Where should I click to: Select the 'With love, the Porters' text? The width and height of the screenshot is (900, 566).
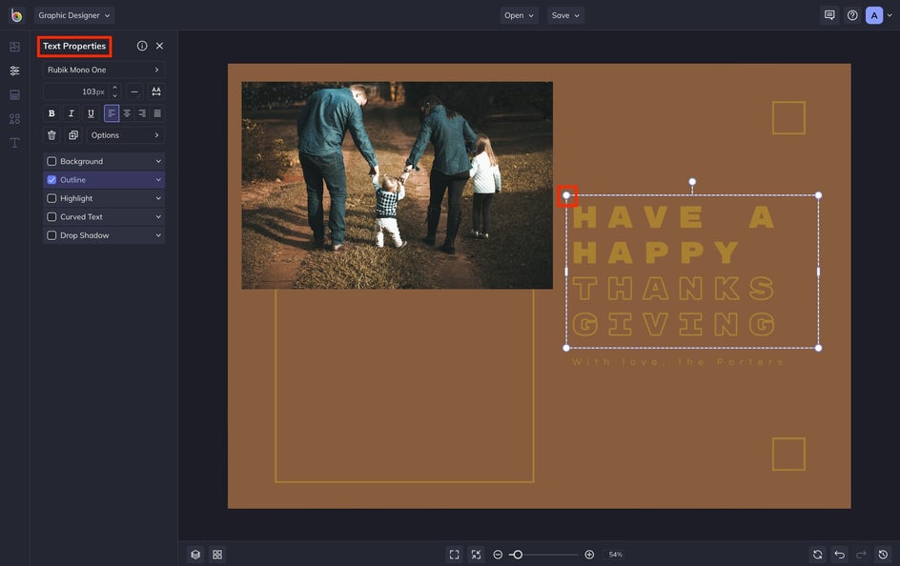click(678, 362)
